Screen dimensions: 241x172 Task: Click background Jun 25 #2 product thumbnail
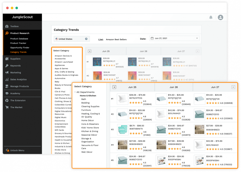tap(97, 76)
